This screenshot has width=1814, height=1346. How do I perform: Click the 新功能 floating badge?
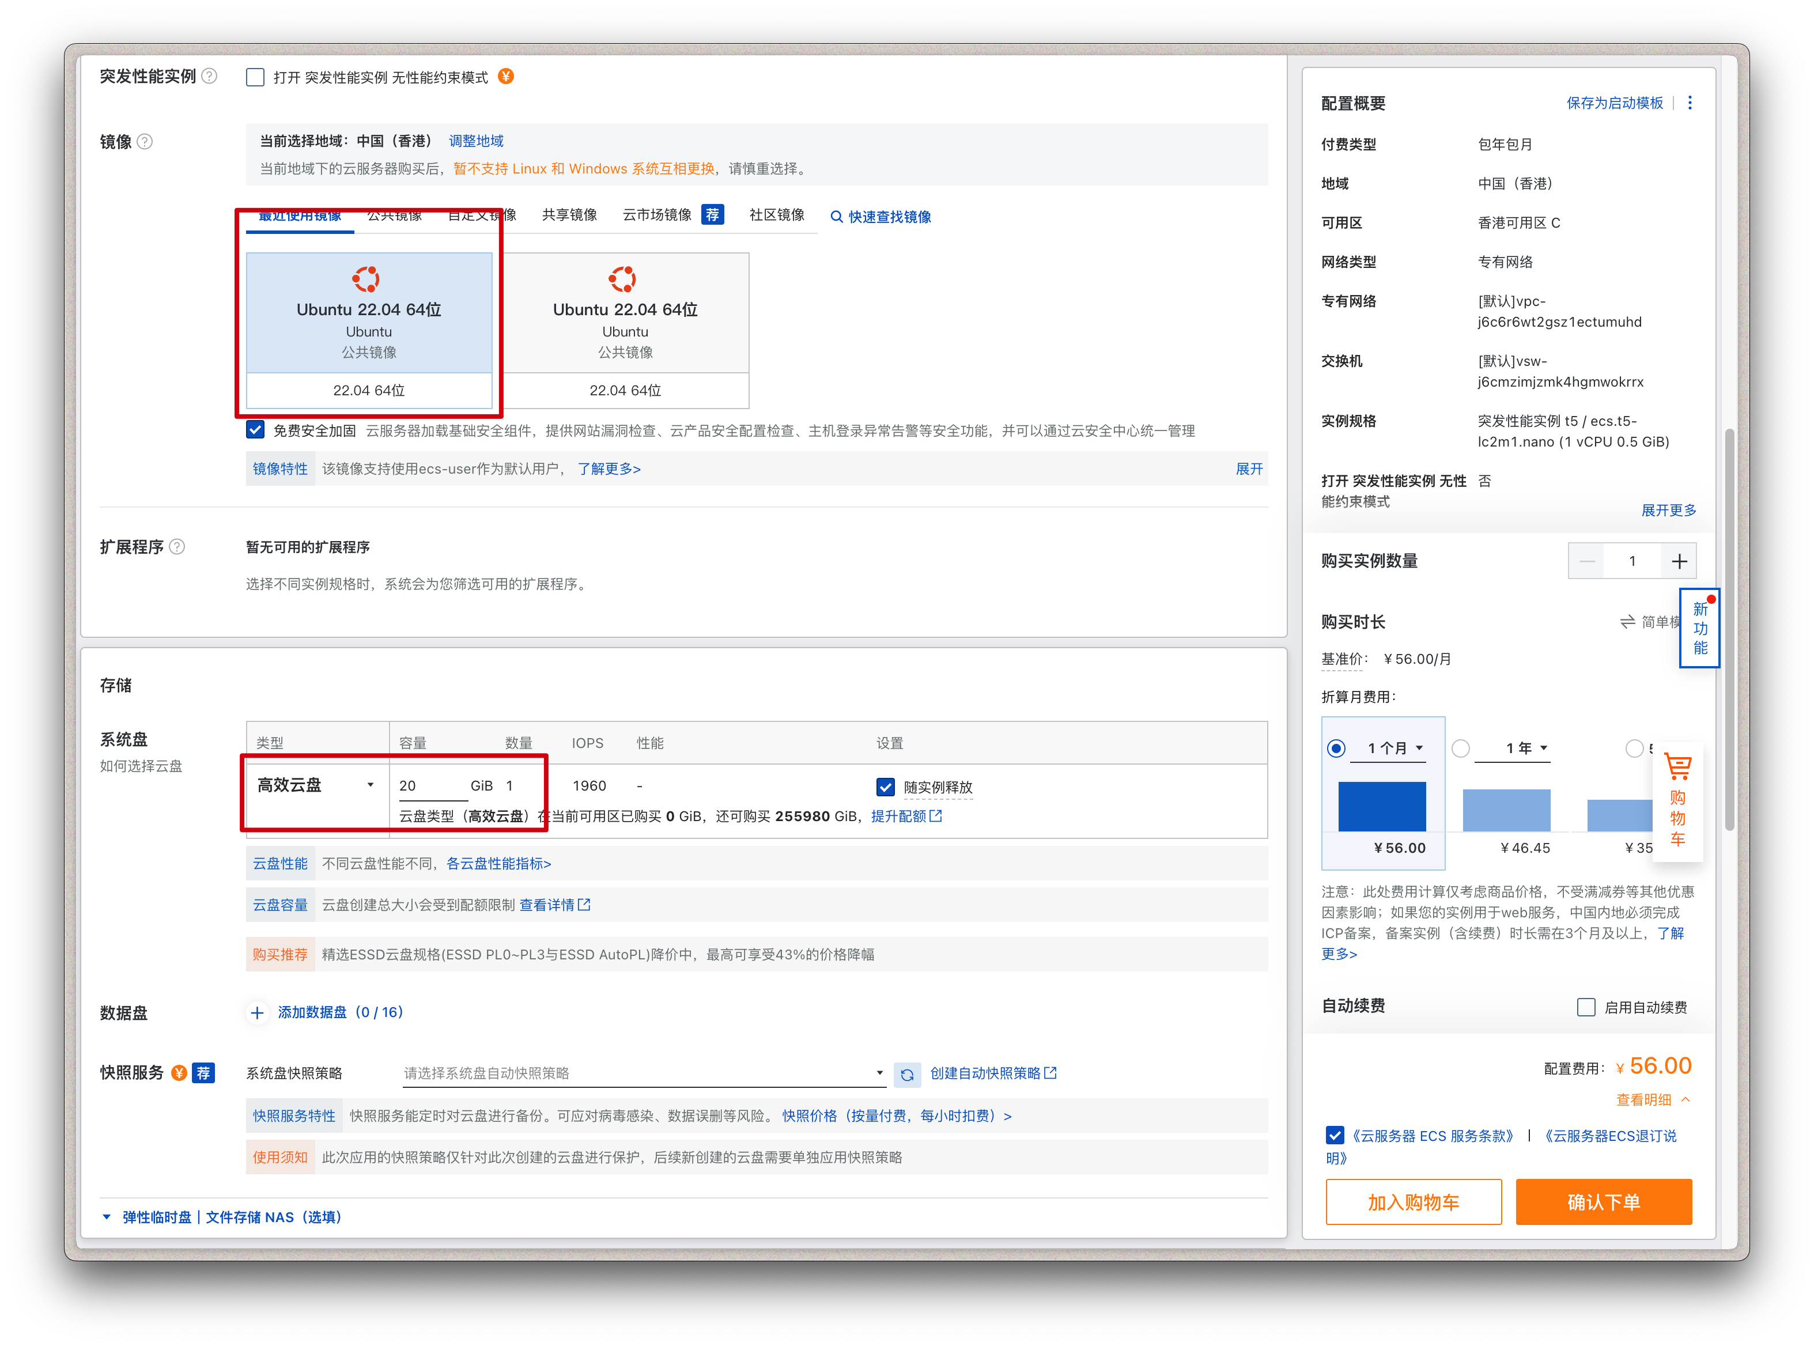[1699, 628]
